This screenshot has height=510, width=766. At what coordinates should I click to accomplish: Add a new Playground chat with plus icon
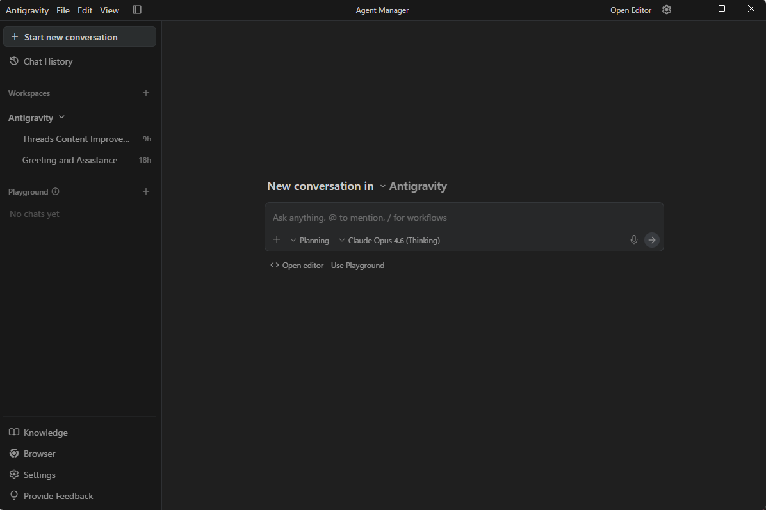pos(146,191)
